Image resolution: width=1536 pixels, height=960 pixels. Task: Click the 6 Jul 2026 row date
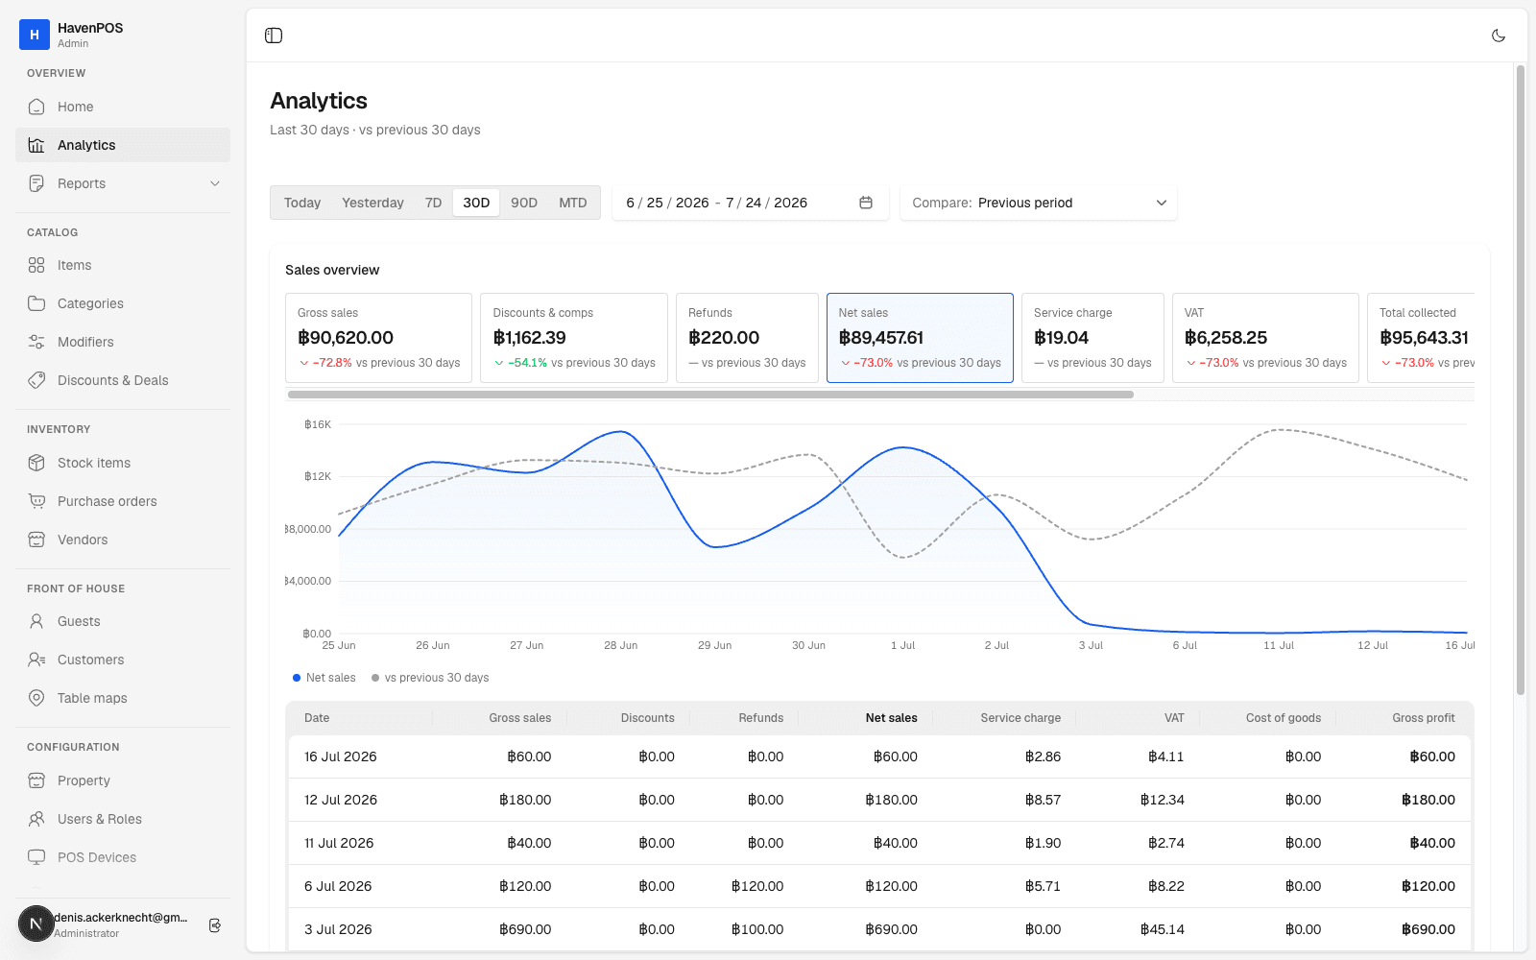click(x=338, y=886)
